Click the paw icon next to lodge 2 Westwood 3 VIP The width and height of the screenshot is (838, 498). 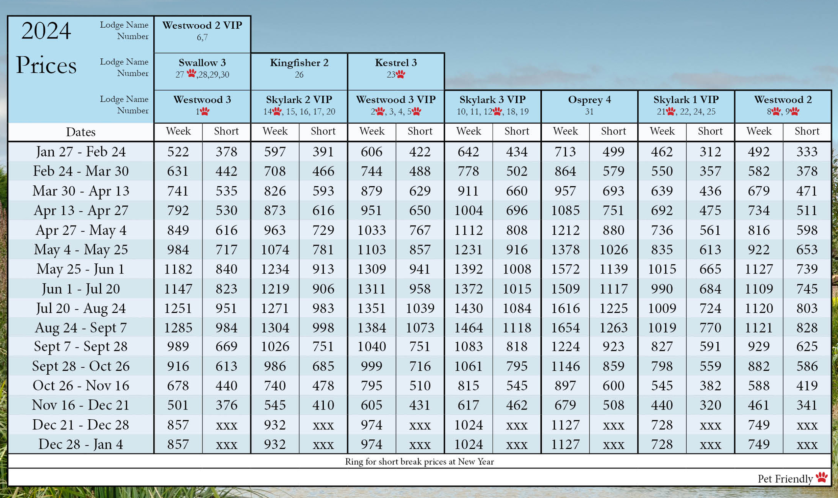coord(381,111)
